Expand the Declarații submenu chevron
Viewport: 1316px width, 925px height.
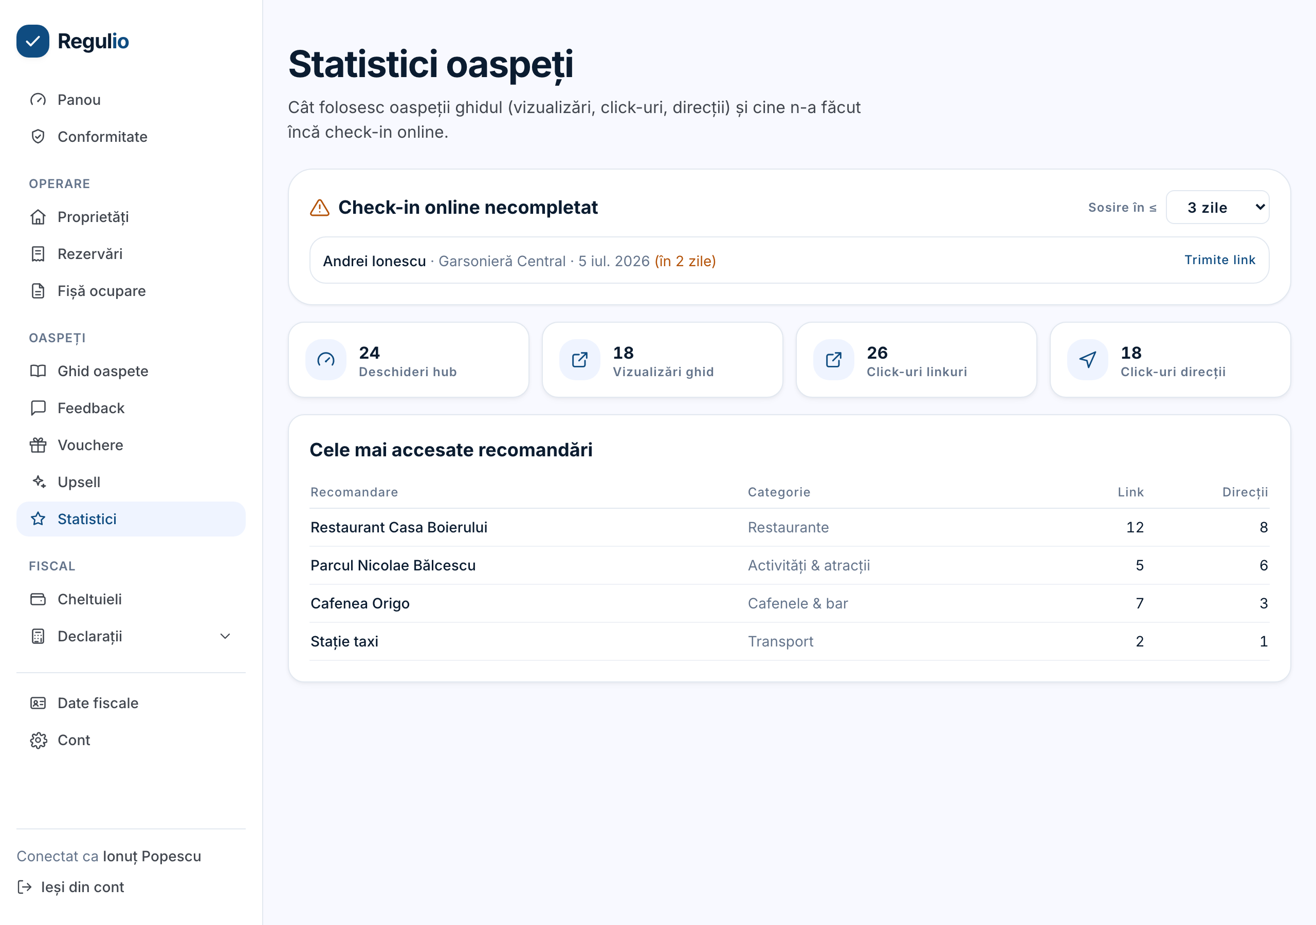point(225,636)
